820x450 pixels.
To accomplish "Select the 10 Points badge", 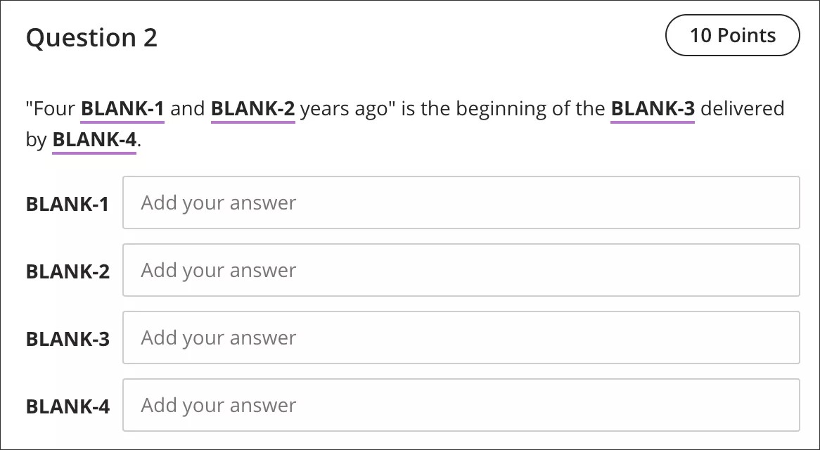I will pyautogui.click(x=733, y=35).
